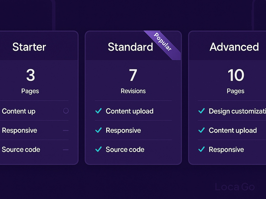Click the Content up text in Starter
Screen dimensions: 266x199
coord(19,111)
